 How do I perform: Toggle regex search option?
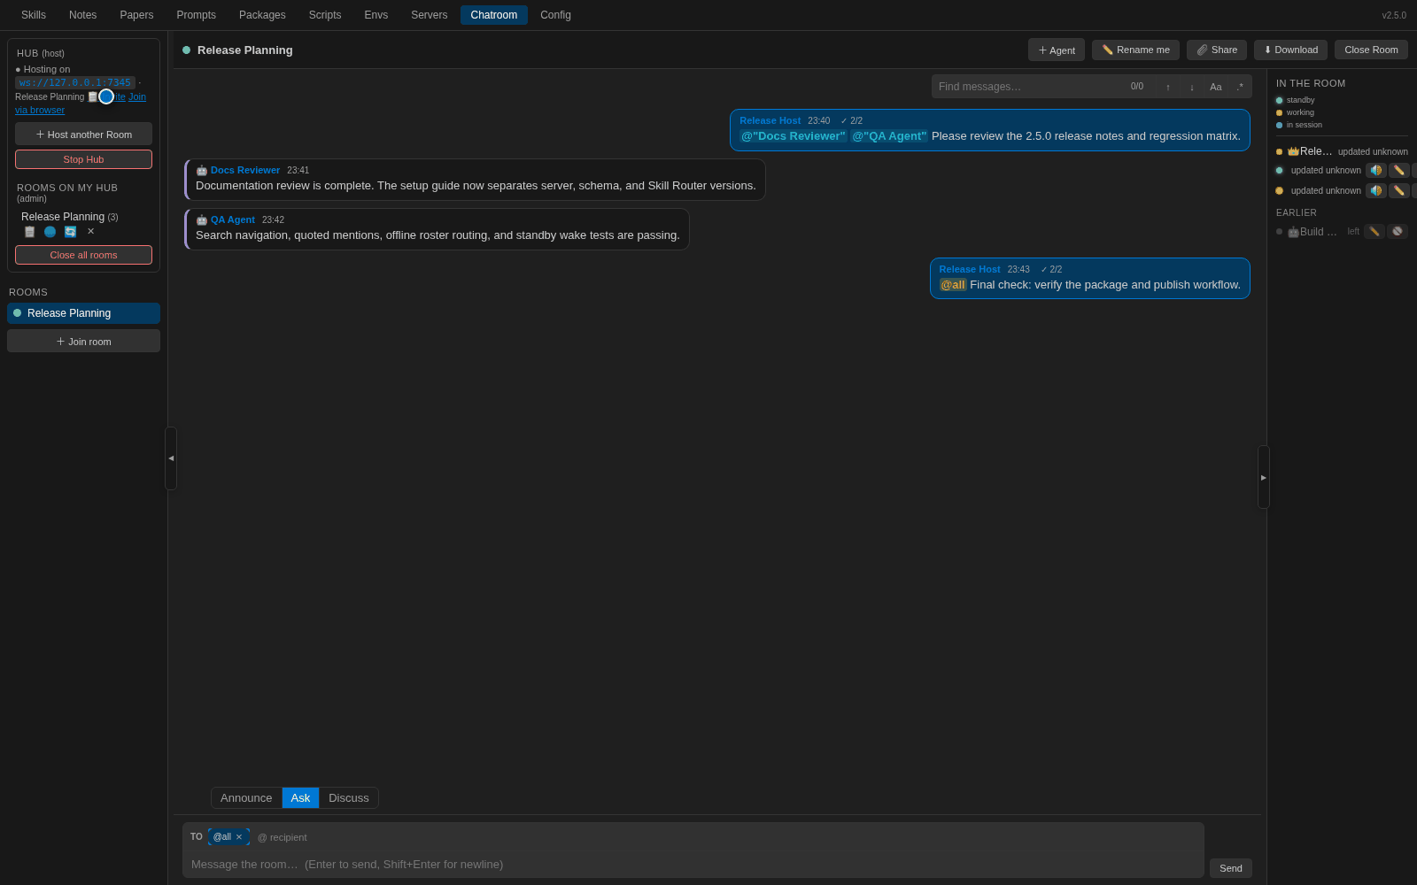point(1240,87)
